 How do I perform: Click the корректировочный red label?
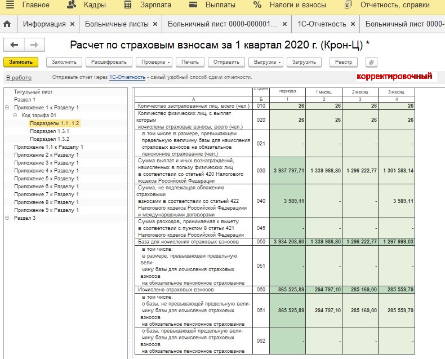coord(394,77)
